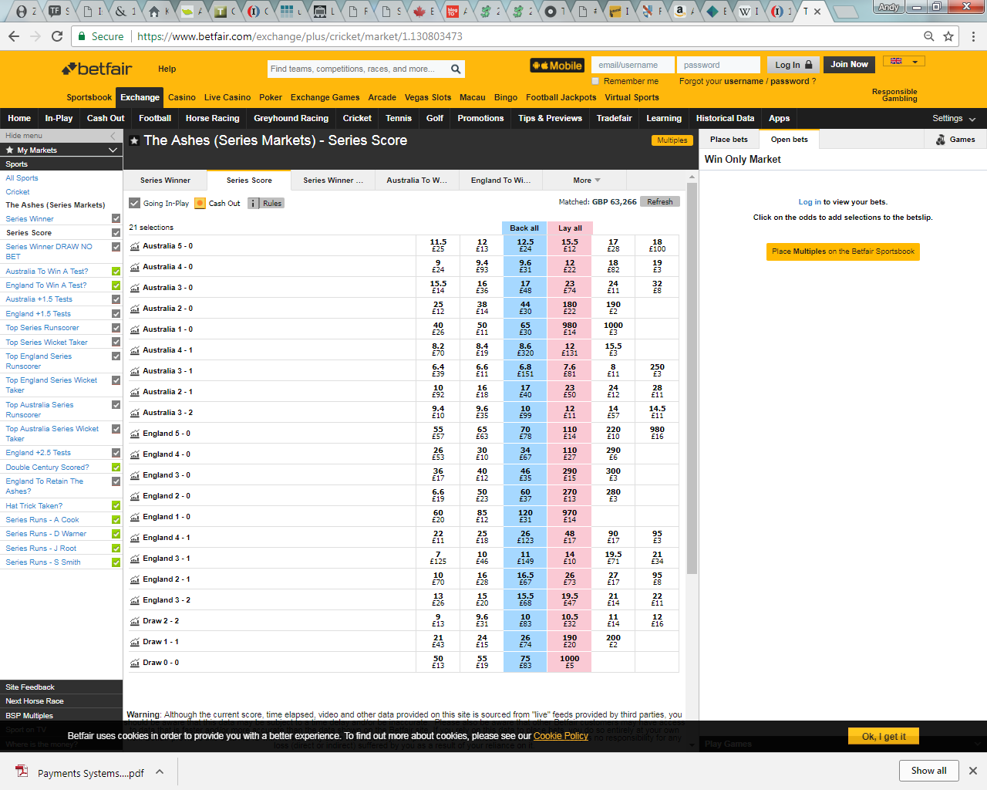Screen dimensions: 987x790
Task: Open graph icon for Draw 0 - 0
Action: tap(135, 663)
